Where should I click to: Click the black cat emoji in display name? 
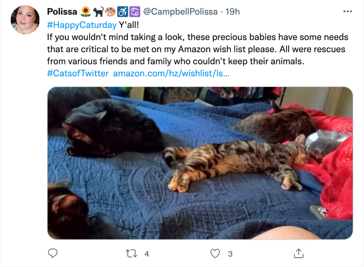click(98, 12)
